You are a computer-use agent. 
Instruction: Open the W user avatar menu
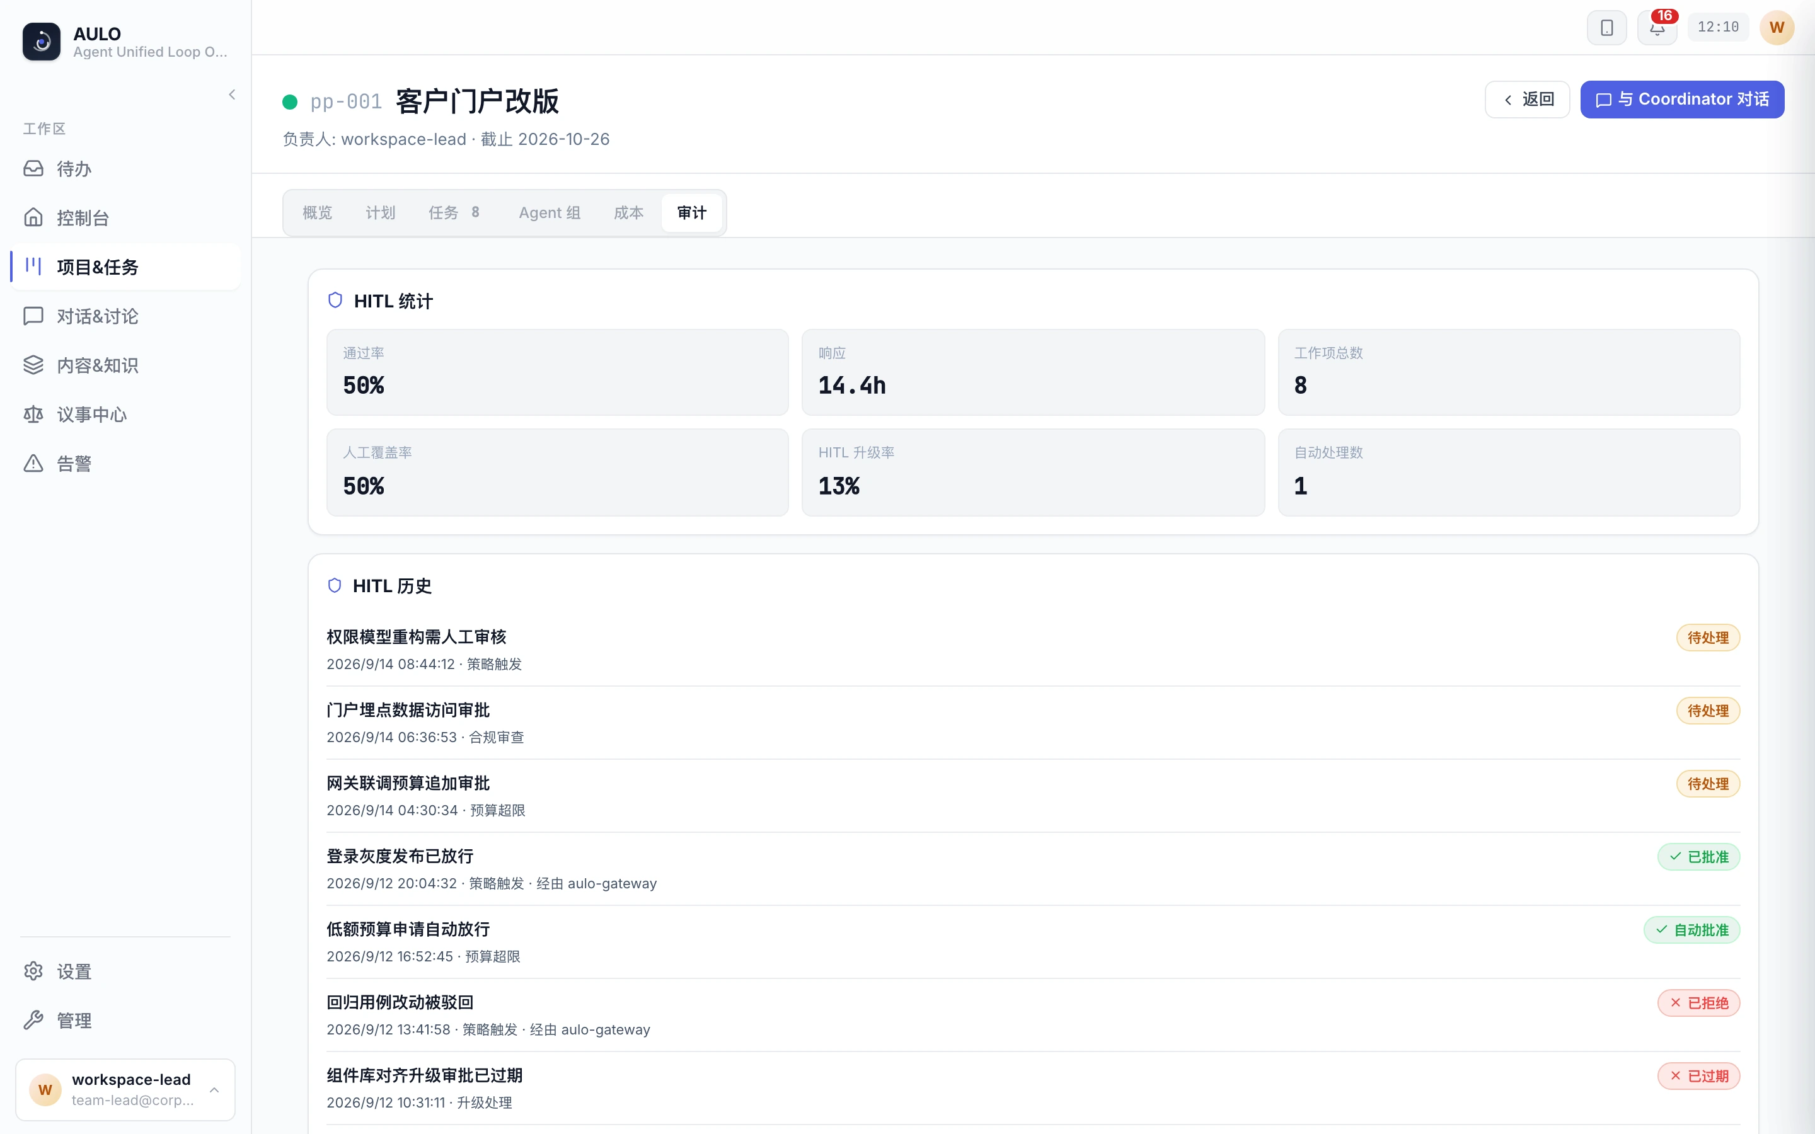click(1776, 28)
